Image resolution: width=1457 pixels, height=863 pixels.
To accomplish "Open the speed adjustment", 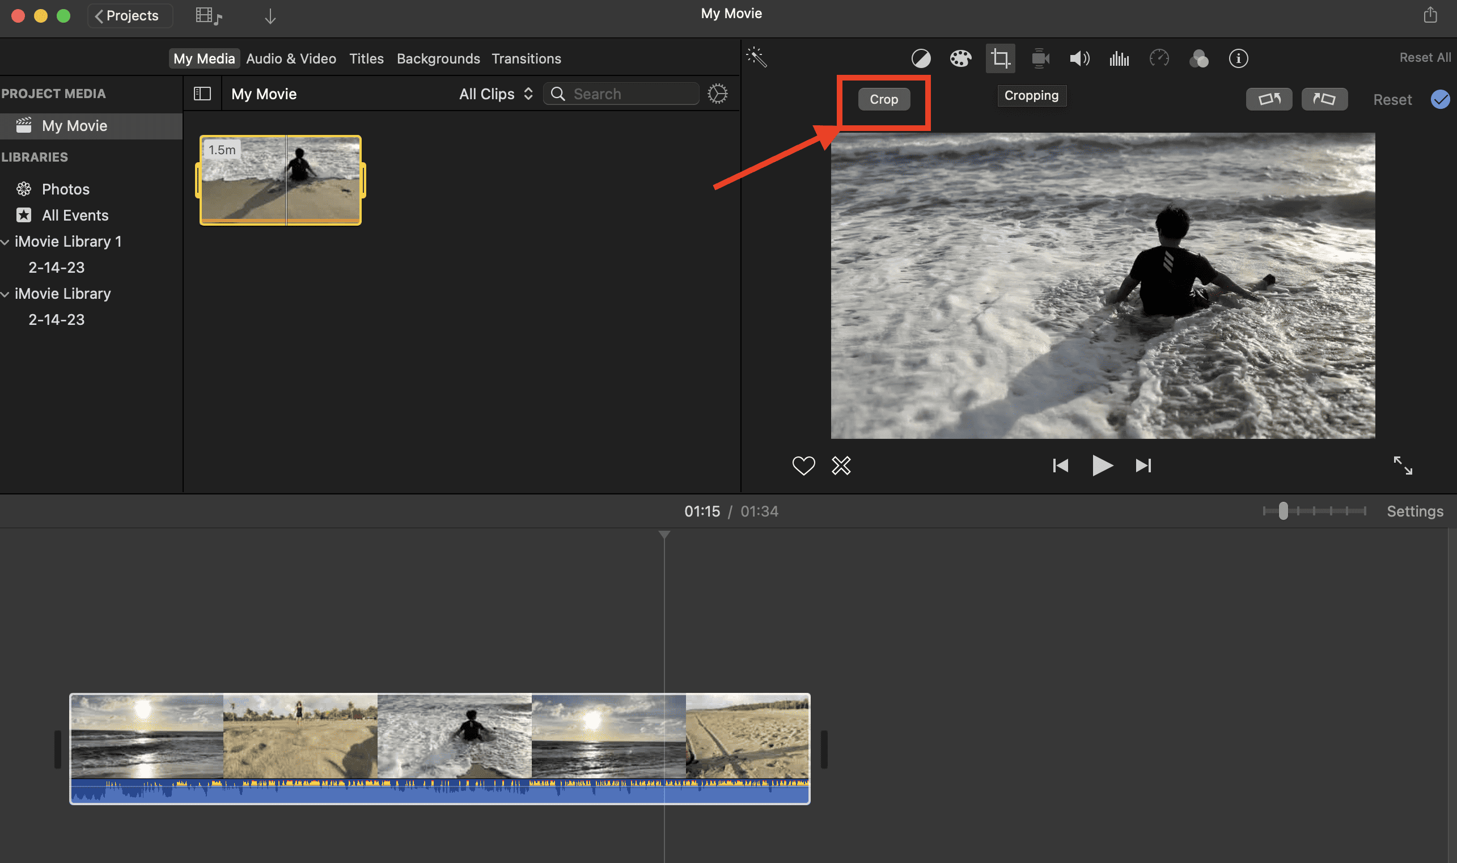I will [1159, 58].
